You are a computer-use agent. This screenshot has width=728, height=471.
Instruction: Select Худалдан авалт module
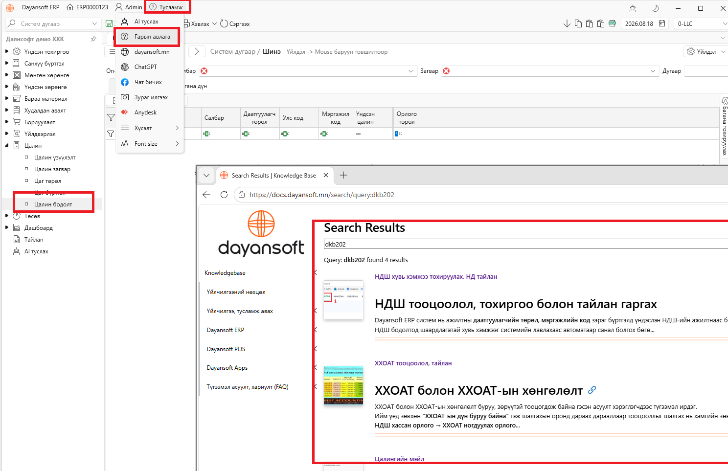pos(45,111)
